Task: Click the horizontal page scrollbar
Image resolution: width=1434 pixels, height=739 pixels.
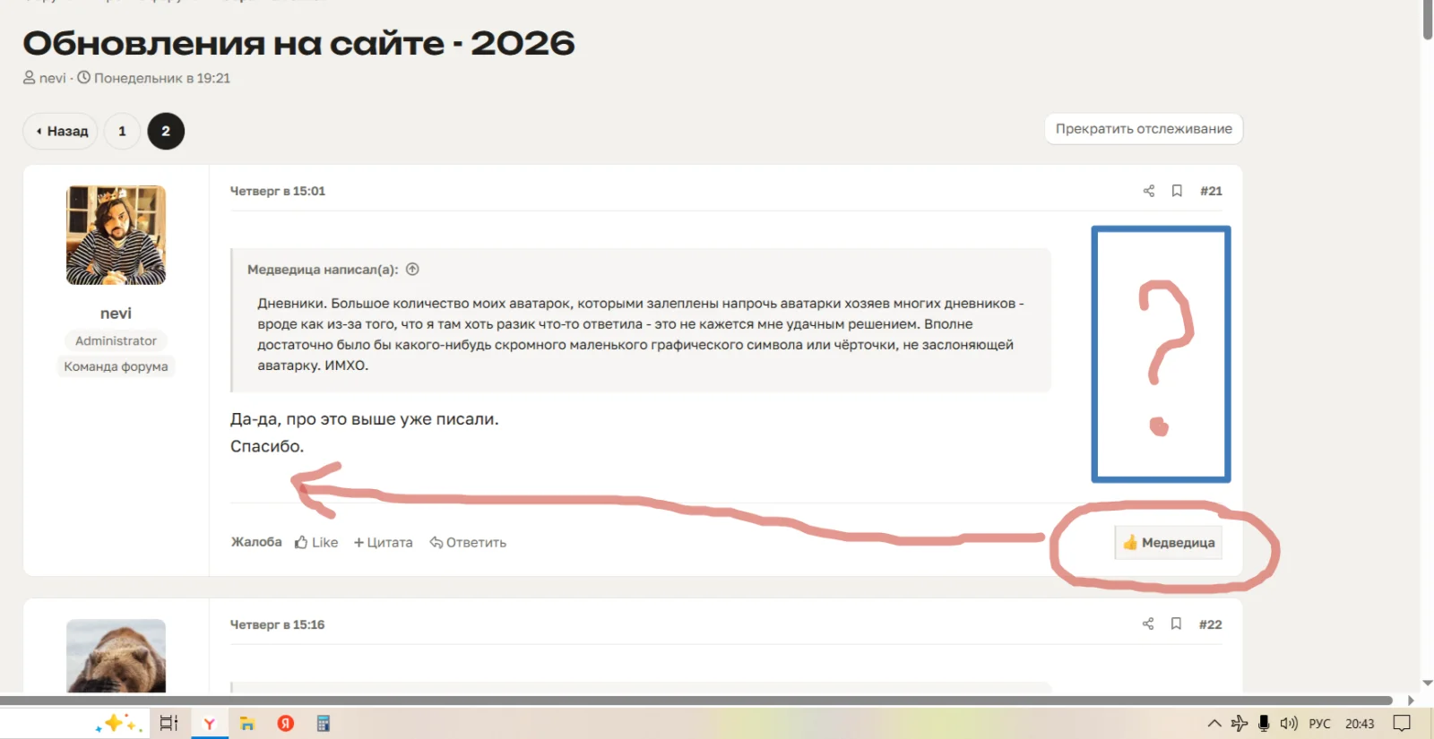Action: pos(695,700)
